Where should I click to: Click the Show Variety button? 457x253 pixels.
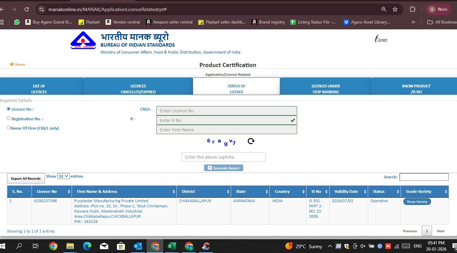(x=417, y=202)
